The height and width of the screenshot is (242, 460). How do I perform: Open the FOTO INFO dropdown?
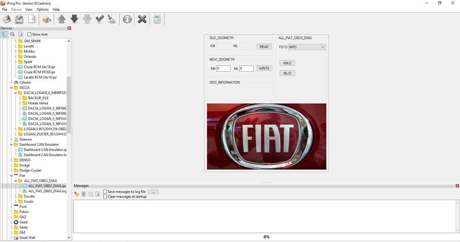point(306,47)
